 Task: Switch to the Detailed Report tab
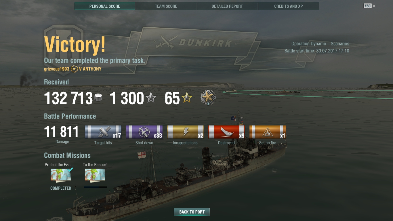227,6
